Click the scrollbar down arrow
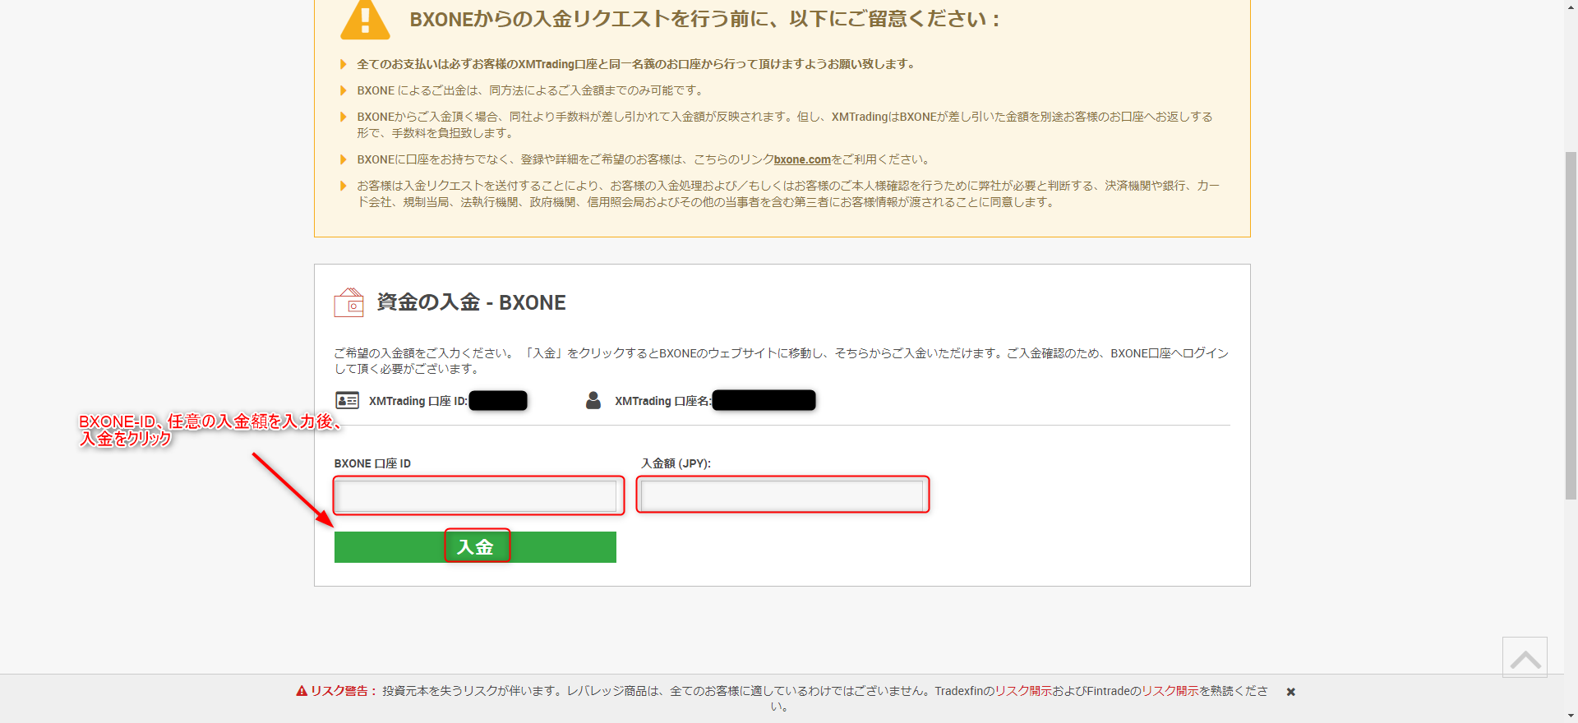 [x=1571, y=716]
